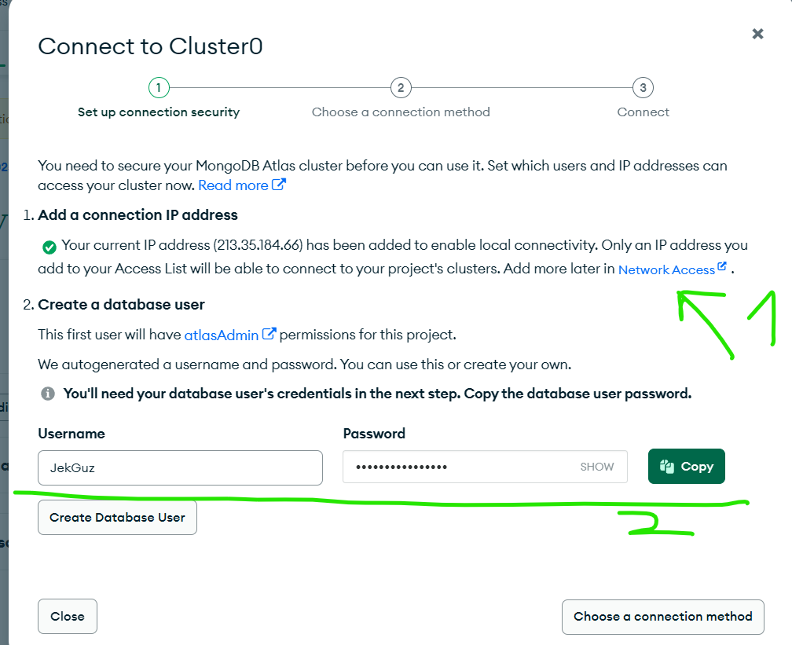Open the 'Read more' link
The width and height of the screenshot is (792, 645).
pos(233,185)
